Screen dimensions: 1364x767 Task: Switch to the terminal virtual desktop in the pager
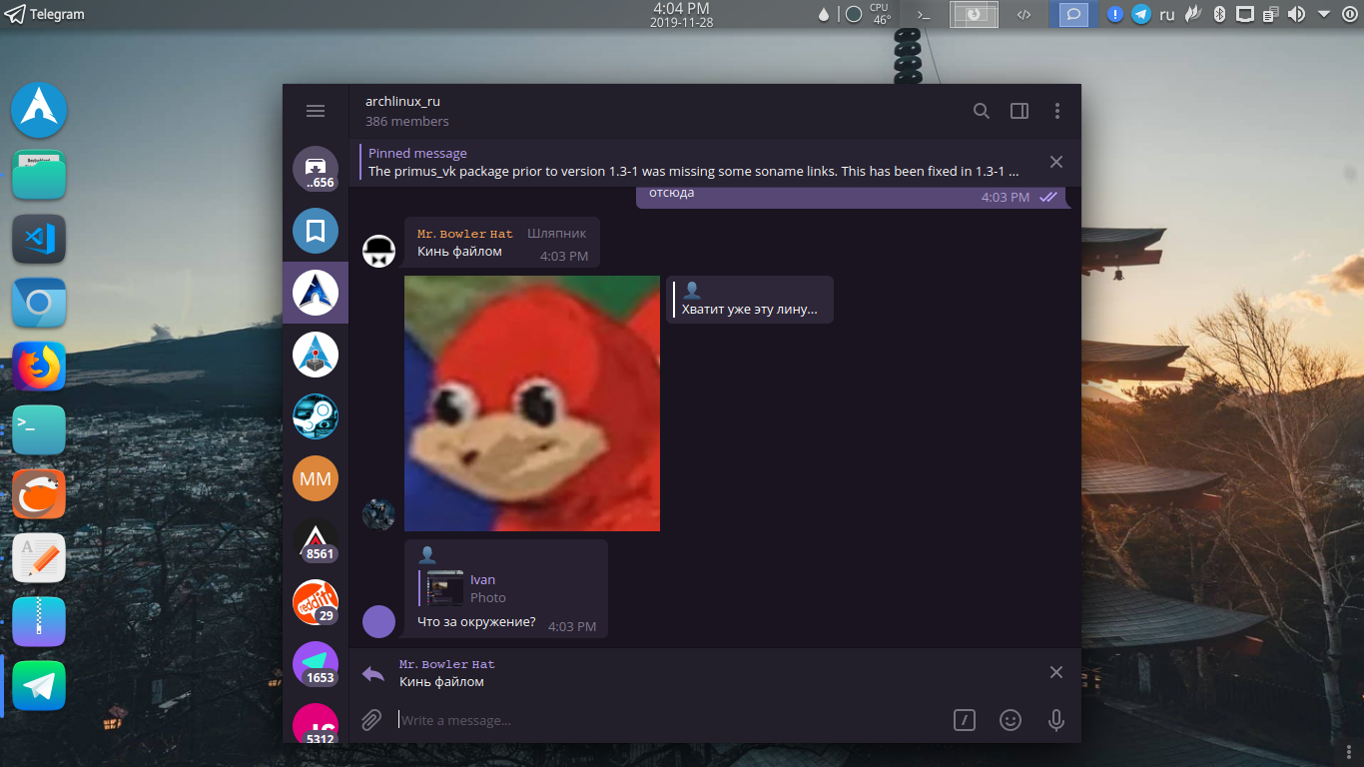click(924, 14)
